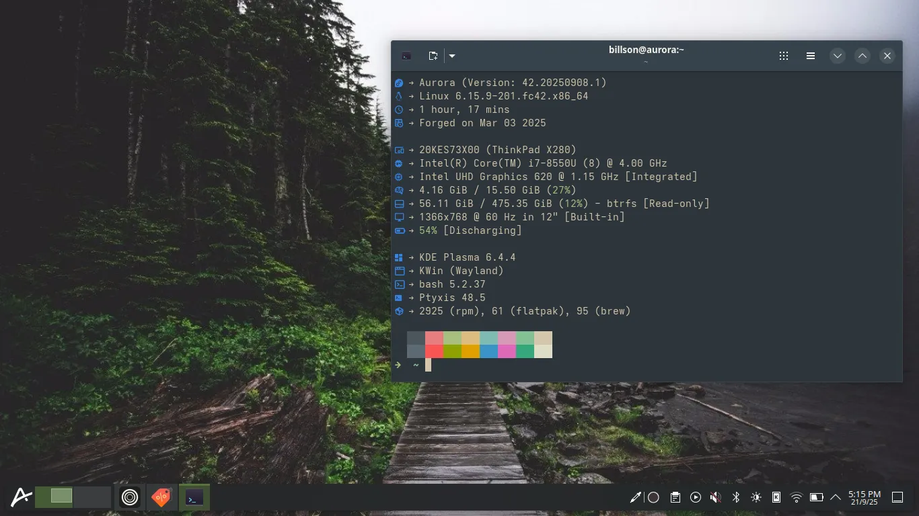This screenshot has height=516, width=919.
Task: Open the Ptyxis hamburger main menu
Action: tap(811, 56)
